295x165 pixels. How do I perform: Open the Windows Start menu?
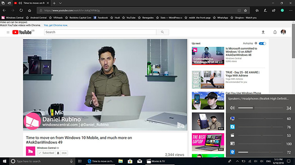5,161
